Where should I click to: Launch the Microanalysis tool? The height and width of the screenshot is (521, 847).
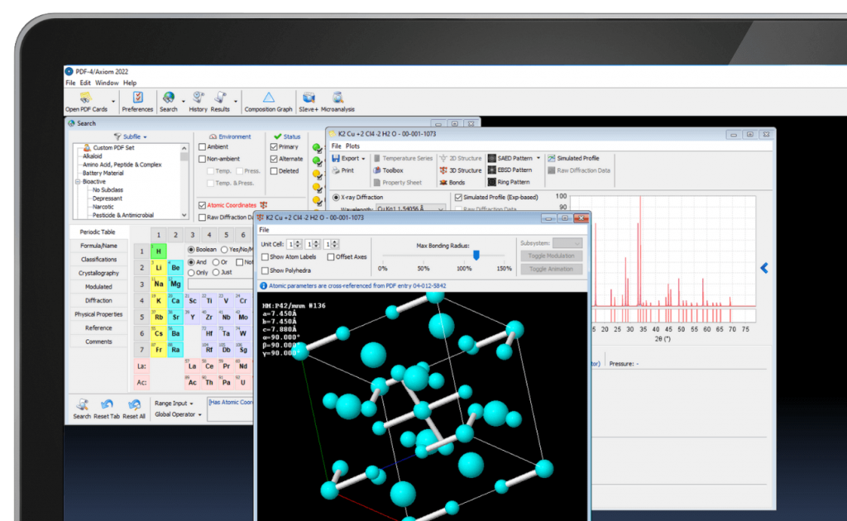pos(337,102)
